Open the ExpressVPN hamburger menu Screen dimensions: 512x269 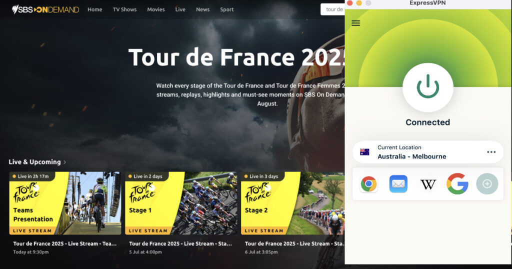(355, 23)
